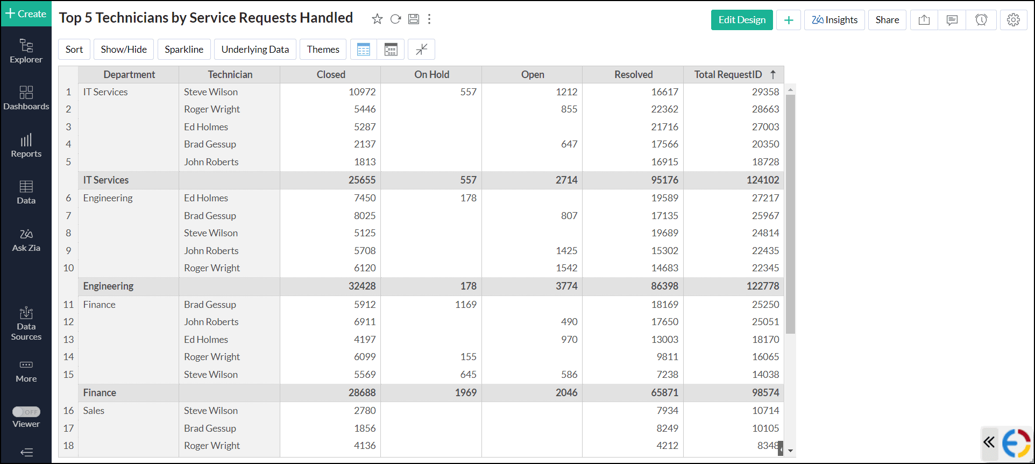The width and height of the screenshot is (1035, 464).
Task: Click the Edit Design button
Action: [741, 20]
